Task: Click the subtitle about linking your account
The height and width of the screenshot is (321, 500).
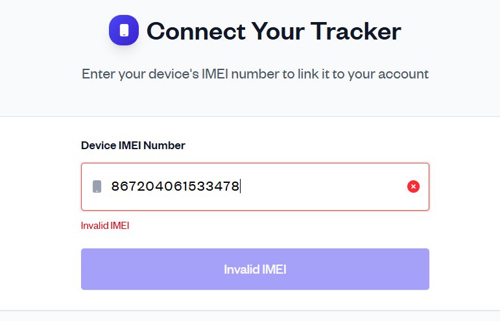Action: tap(255, 74)
